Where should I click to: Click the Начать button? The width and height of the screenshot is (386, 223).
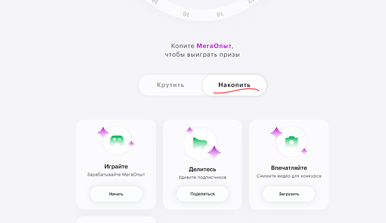coord(116,194)
